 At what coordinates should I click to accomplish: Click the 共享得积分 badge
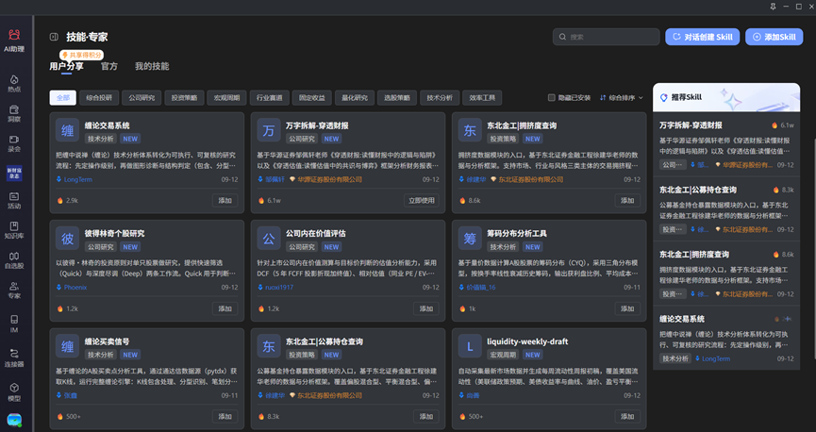pos(81,55)
